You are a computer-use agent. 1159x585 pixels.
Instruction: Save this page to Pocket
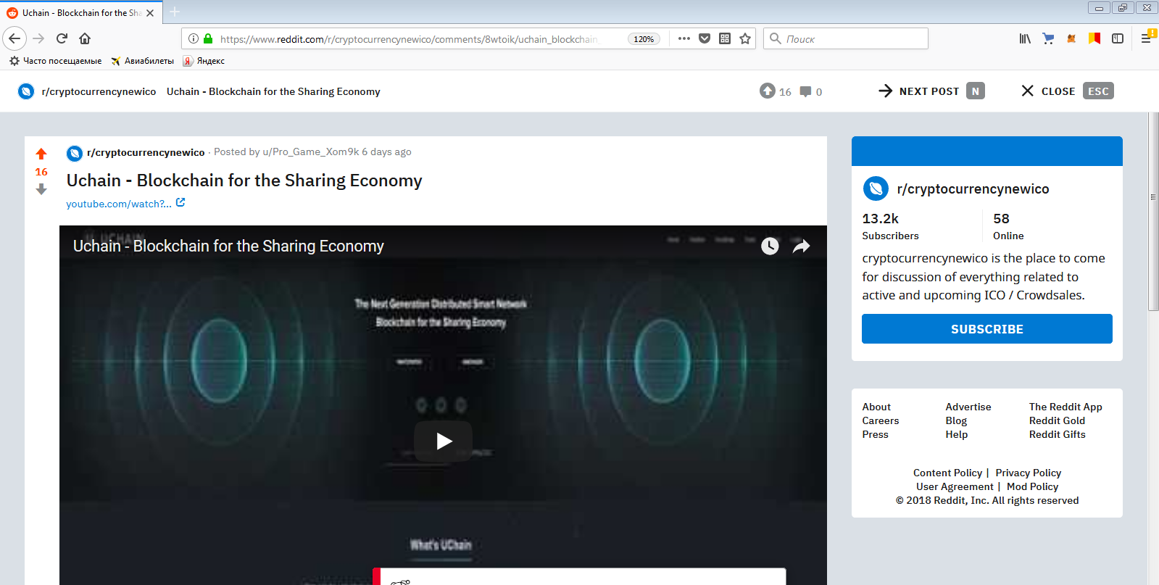(705, 38)
